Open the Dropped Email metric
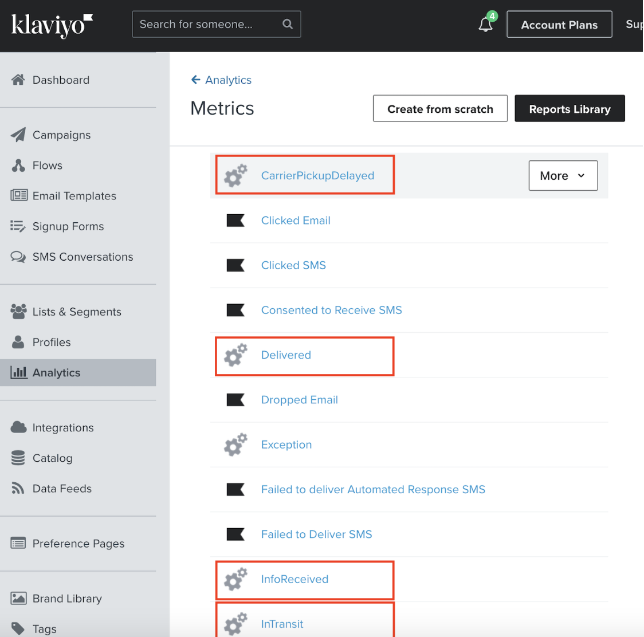Screen dimensions: 644x637 (300, 400)
